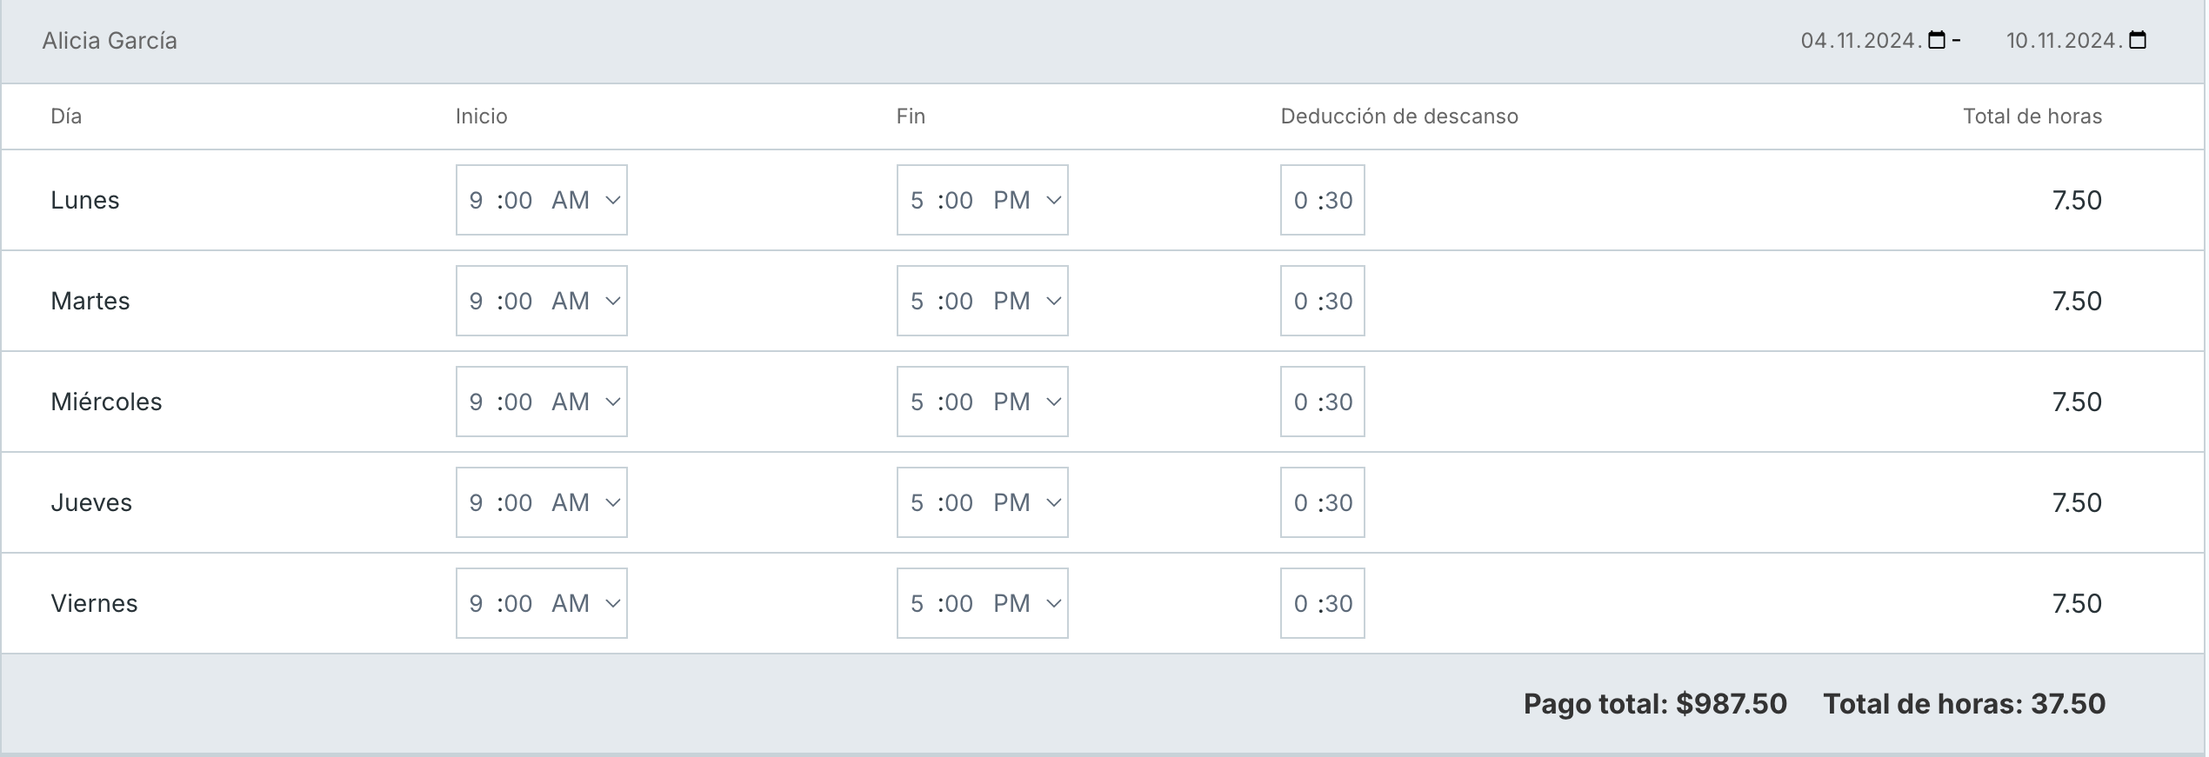Open Jueves end time dropdown

tap(983, 502)
